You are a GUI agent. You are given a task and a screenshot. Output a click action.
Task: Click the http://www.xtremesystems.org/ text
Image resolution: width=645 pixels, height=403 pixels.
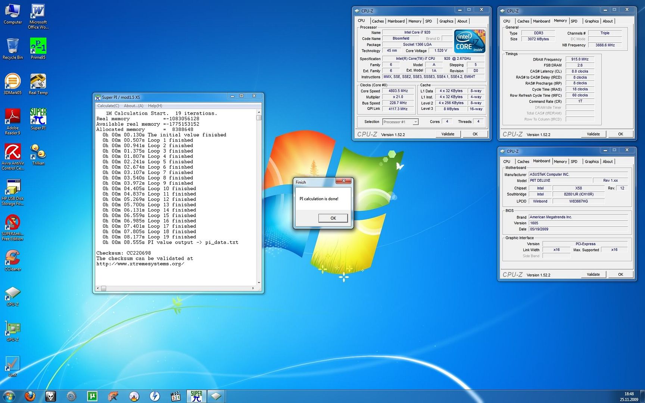click(x=140, y=264)
